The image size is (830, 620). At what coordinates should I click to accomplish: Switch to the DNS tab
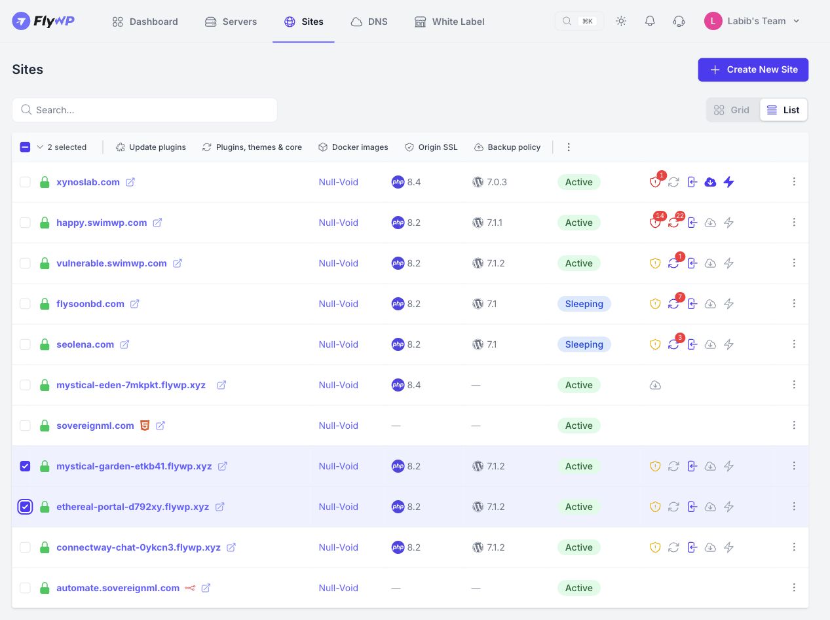[x=369, y=22]
